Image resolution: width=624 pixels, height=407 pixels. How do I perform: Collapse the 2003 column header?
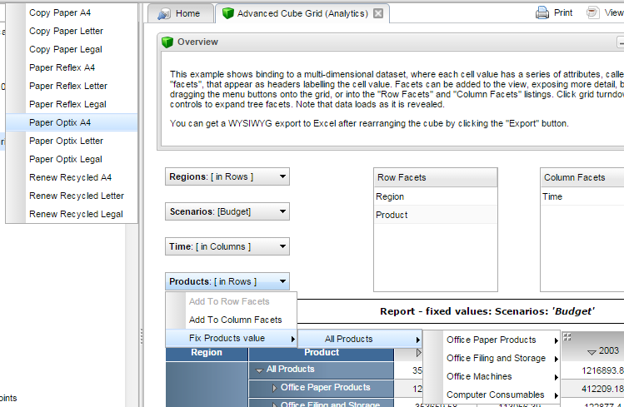tap(592, 352)
